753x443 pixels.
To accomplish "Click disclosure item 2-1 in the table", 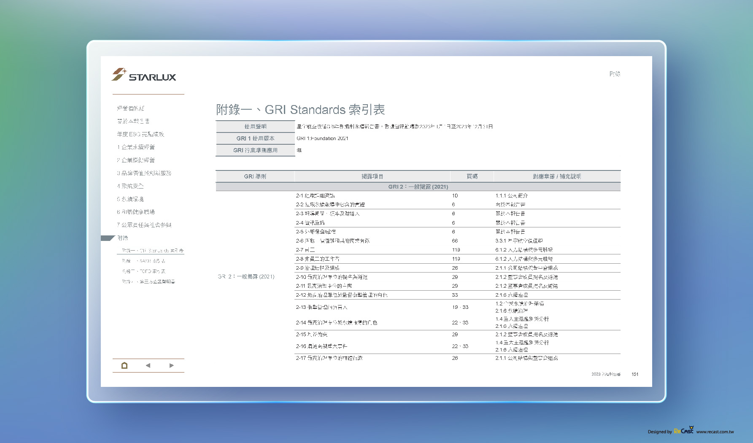I will click(x=315, y=196).
